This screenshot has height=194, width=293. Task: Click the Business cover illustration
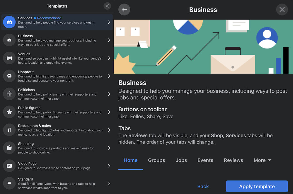[x=203, y=46]
